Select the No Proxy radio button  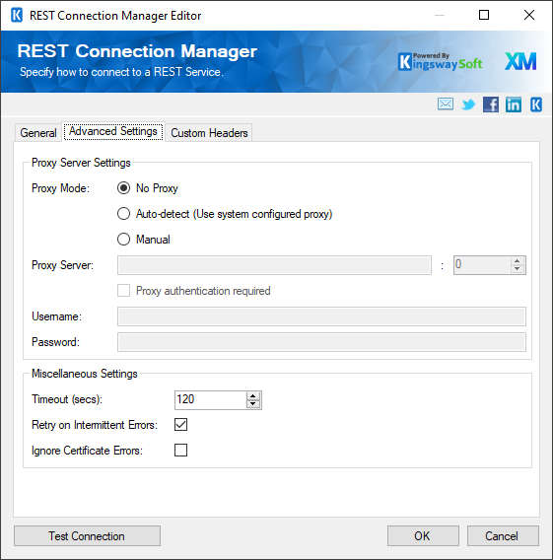coord(123,188)
